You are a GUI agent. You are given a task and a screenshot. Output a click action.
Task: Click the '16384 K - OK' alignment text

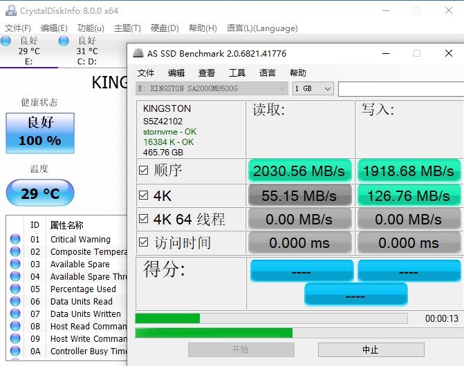pos(168,142)
